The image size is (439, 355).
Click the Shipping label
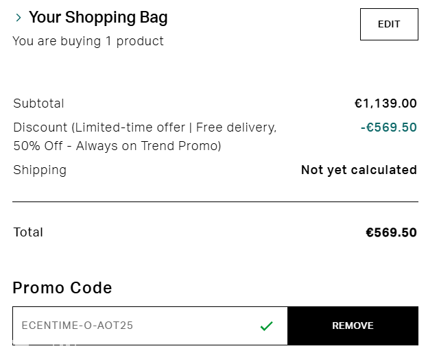coord(40,170)
